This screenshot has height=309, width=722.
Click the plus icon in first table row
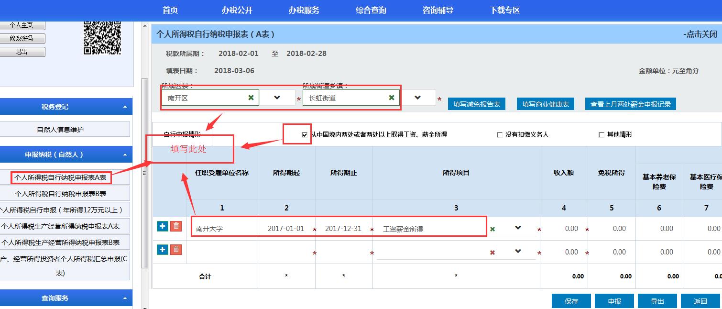163,226
